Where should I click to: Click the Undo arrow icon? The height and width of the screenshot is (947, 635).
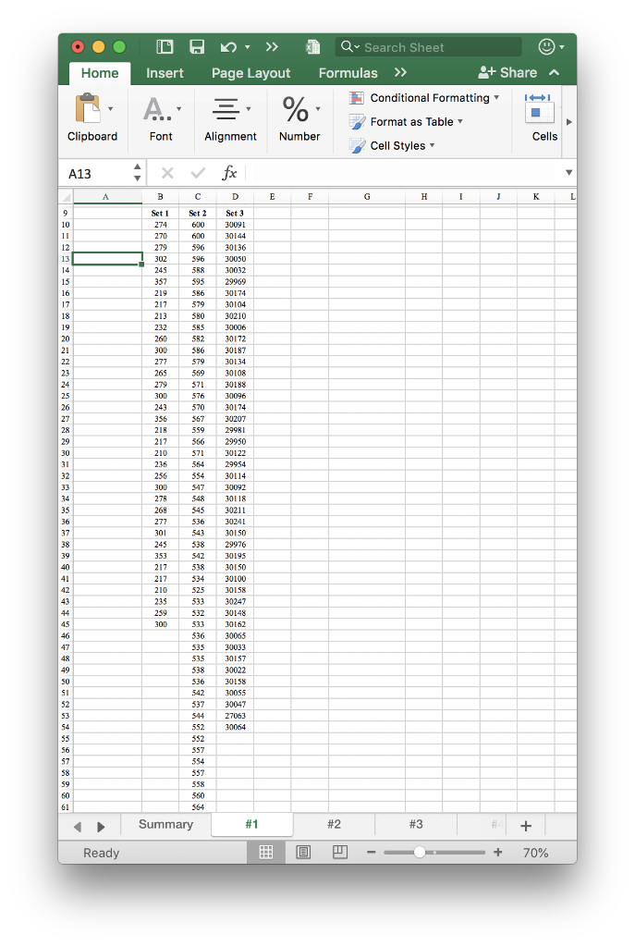click(229, 47)
